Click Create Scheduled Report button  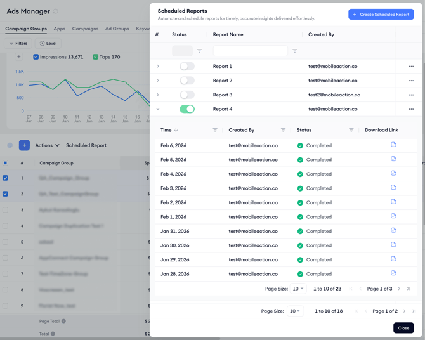[x=381, y=14]
